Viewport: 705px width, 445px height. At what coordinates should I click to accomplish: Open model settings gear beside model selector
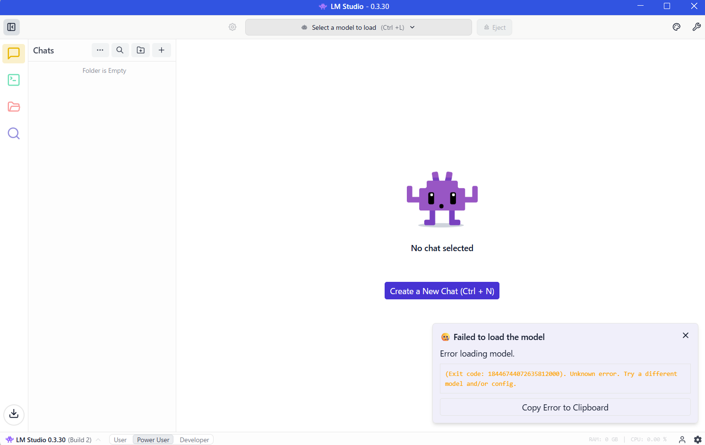pyautogui.click(x=232, y=27)
